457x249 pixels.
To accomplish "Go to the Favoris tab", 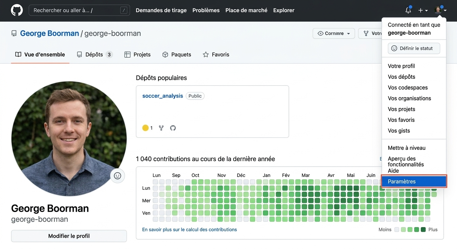I will [x=216, y=54].
